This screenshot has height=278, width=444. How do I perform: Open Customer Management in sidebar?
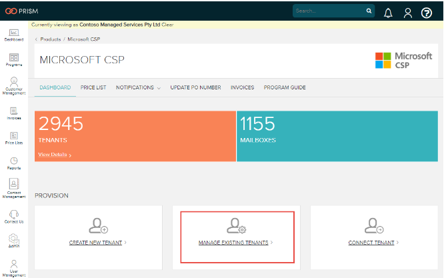point(13,85)
